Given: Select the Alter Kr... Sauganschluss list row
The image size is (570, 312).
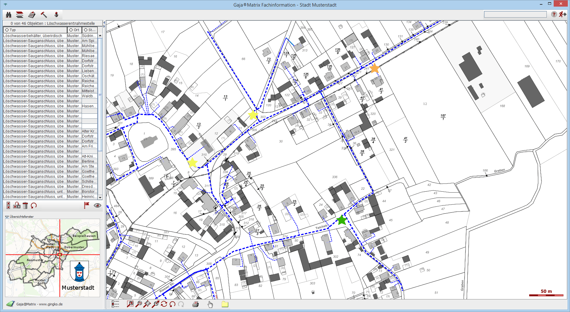Looking at the screenshot, I should click(x=50, y=131).
